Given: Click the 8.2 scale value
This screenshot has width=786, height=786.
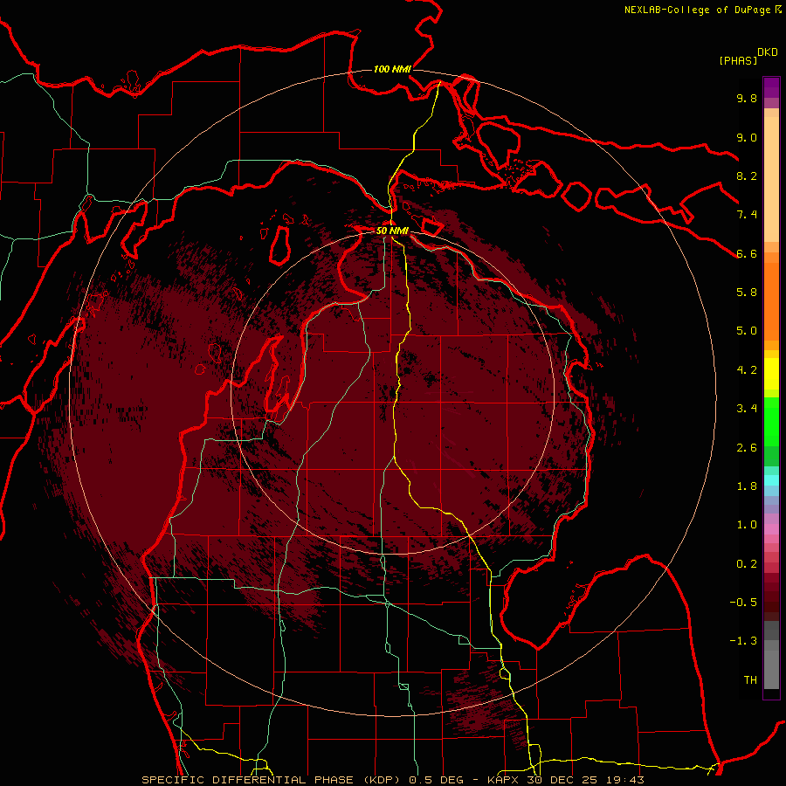Looking at the screenshot, I should pos(747,176).
